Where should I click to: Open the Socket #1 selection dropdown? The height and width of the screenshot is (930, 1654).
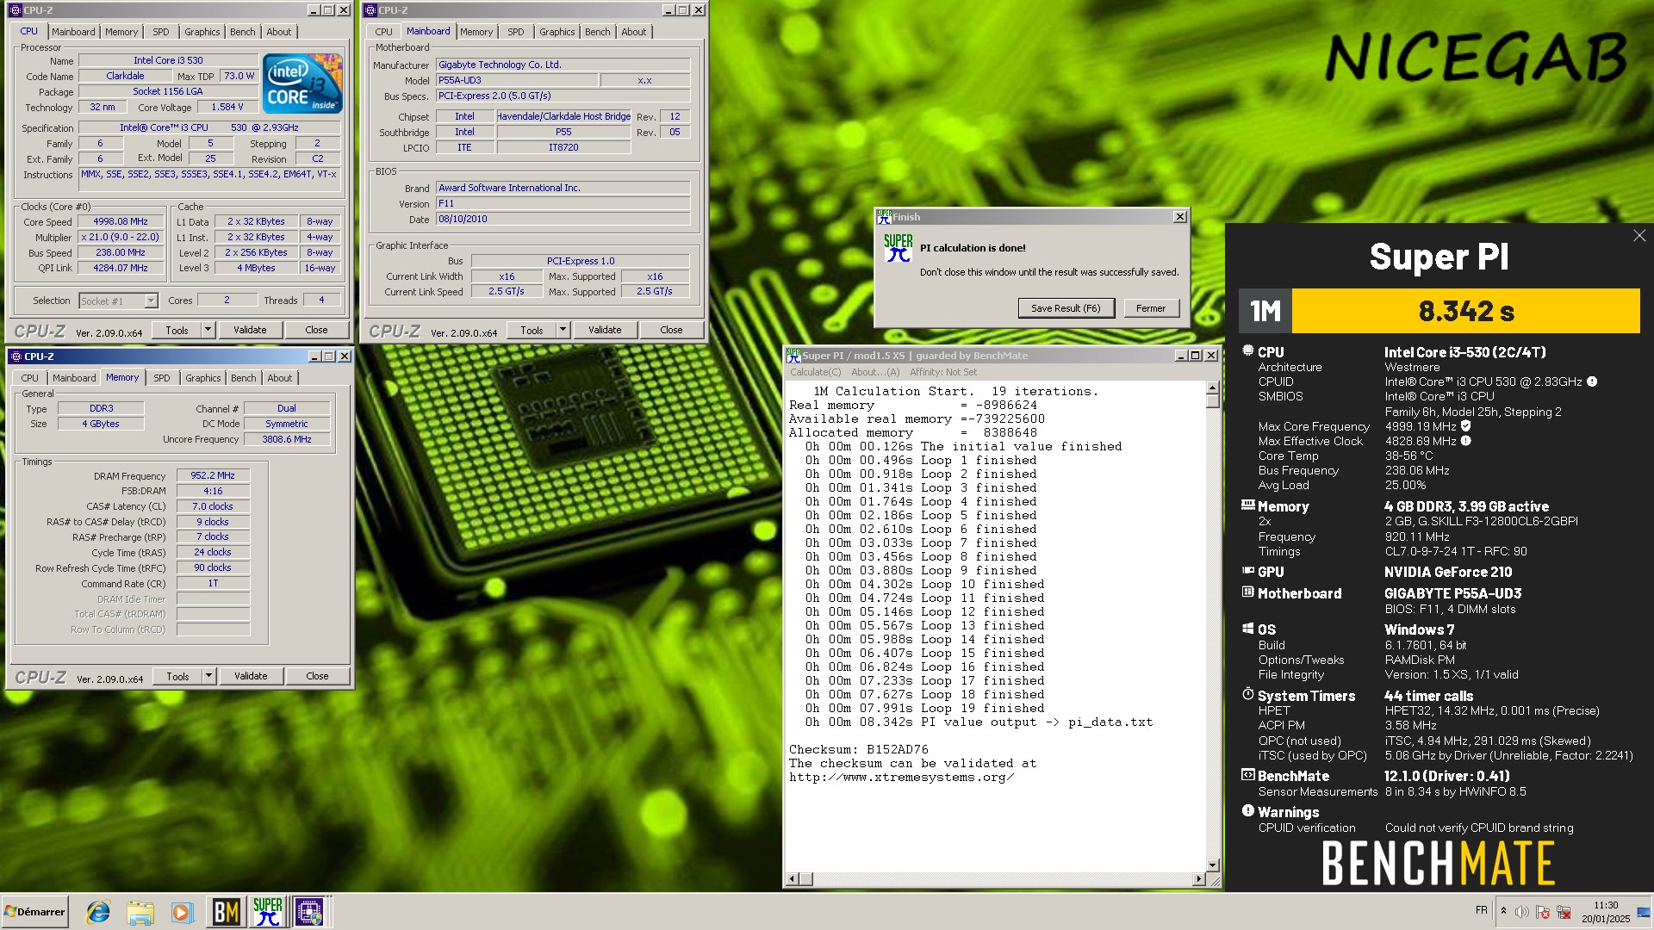coord(151,301)
